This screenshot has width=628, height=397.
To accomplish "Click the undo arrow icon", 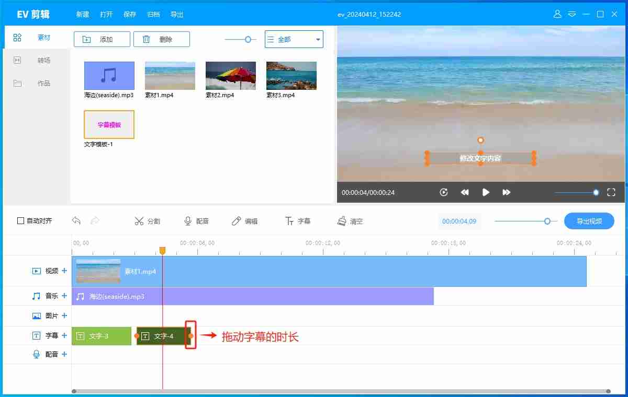I will (x=76, y=221).
